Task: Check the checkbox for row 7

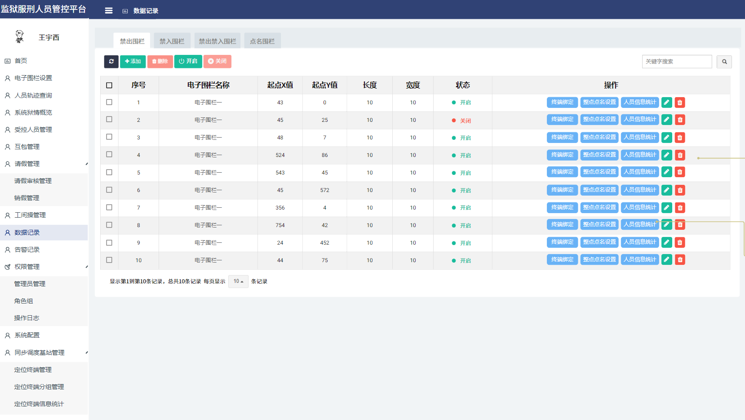Action: pyautogui.click(x=109, y=207)
